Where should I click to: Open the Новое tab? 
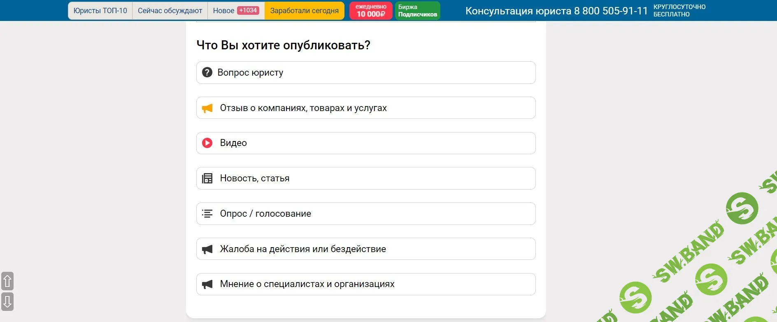223,11
